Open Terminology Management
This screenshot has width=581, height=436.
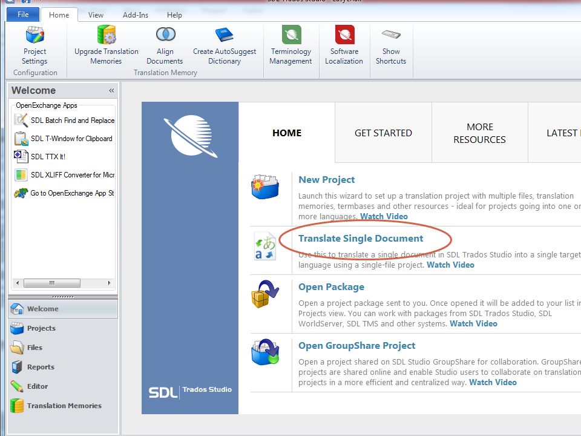pos(291,46)
